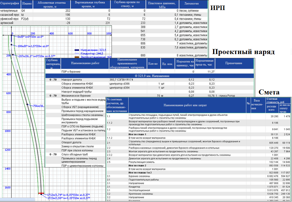
Task: Select the Пластовое давление, МПа header
Action: click(x=162, y=4)
